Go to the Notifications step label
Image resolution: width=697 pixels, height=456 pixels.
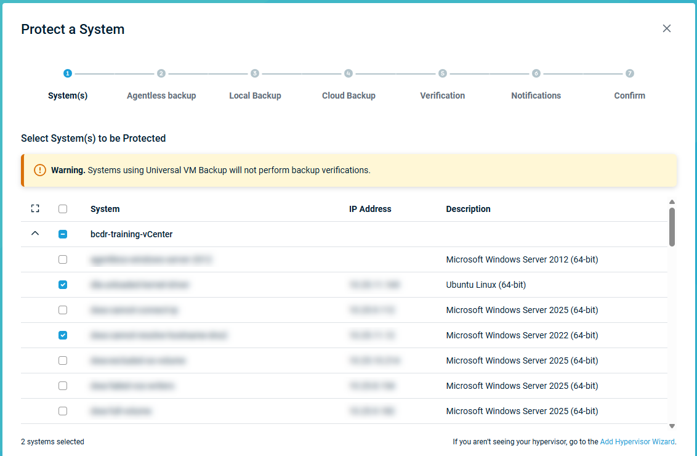[x=536, y=96]
